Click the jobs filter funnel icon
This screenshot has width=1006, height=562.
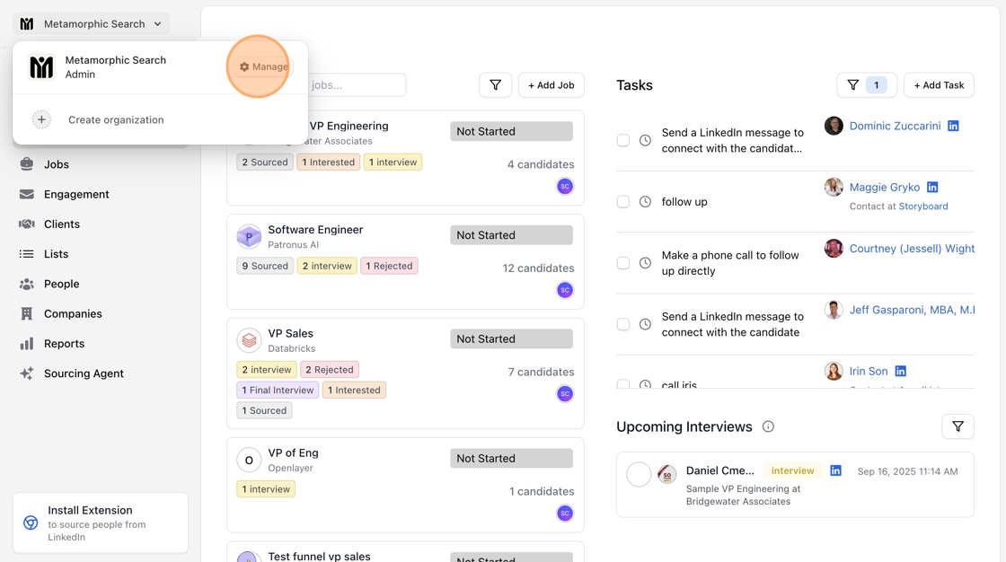pyautogui.click(x=495, y=85)
